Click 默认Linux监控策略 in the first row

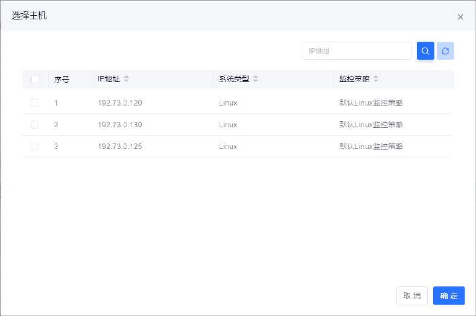coord(371,103)
